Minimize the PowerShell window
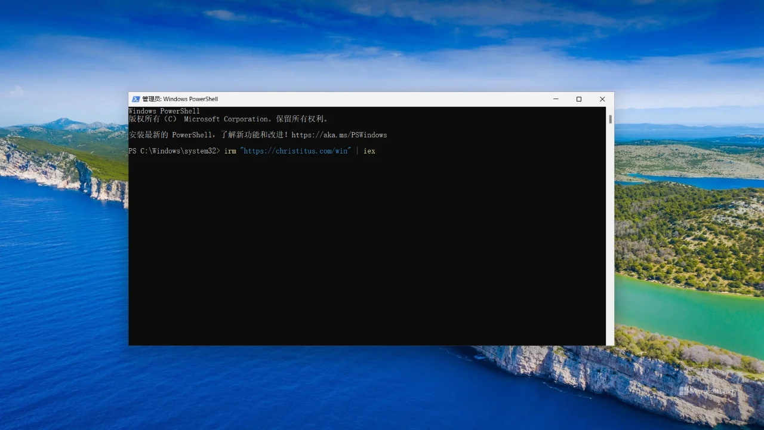The image size is (764, 430). [x=556, y=99]
